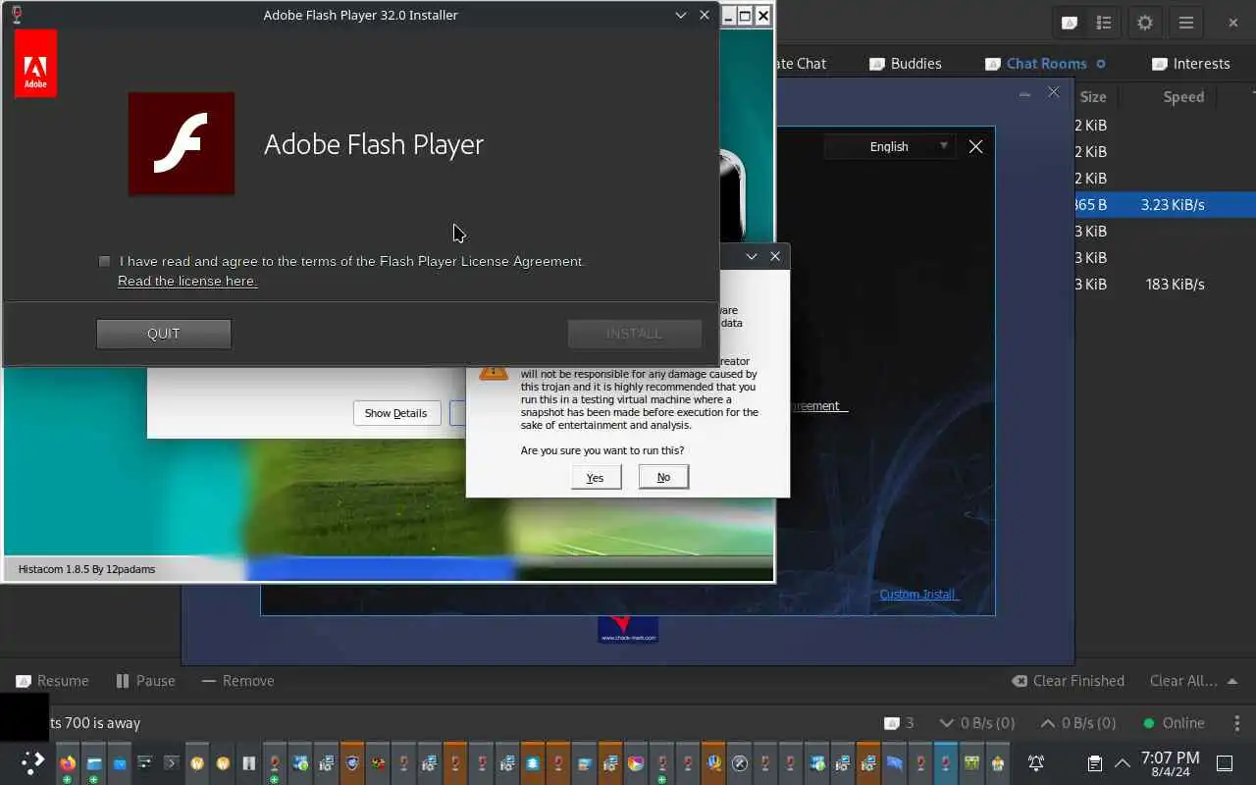The image size is (1256, 785).
Task: Click the show desktop button at the taskbar end
Action: pyautogui.click(x=1225, y=762)
